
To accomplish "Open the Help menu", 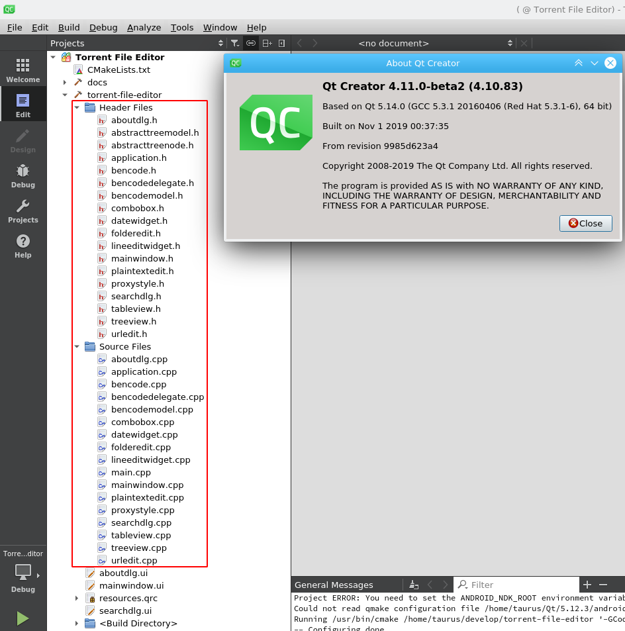I will pos(256,27).
